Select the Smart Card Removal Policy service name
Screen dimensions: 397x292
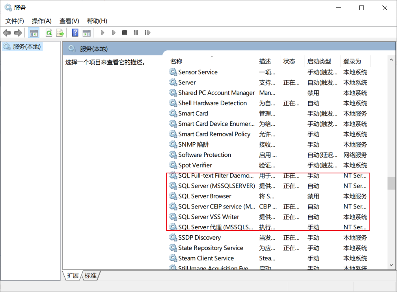coord(214,134)
